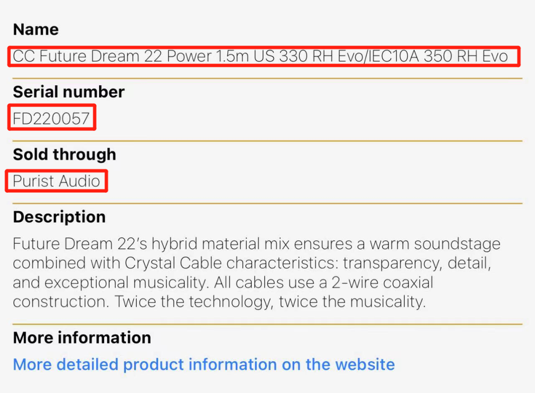Select the serial number FD220057
The height and width of the screenshot is (393, 535).
pos(52,118)
